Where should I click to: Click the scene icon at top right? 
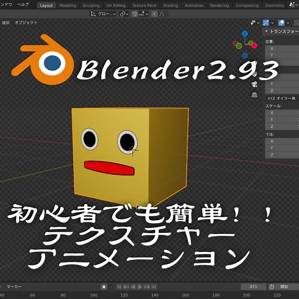click(292, 5)
